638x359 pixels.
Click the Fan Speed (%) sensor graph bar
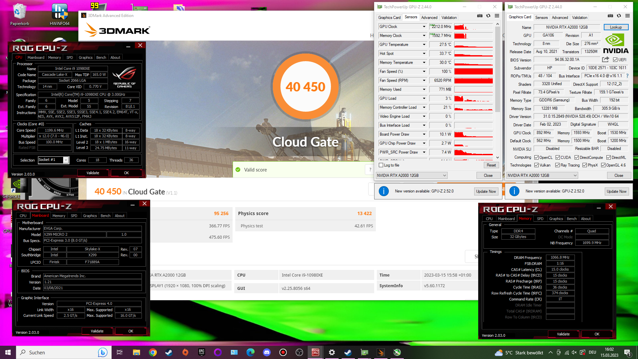pos(473,71)
